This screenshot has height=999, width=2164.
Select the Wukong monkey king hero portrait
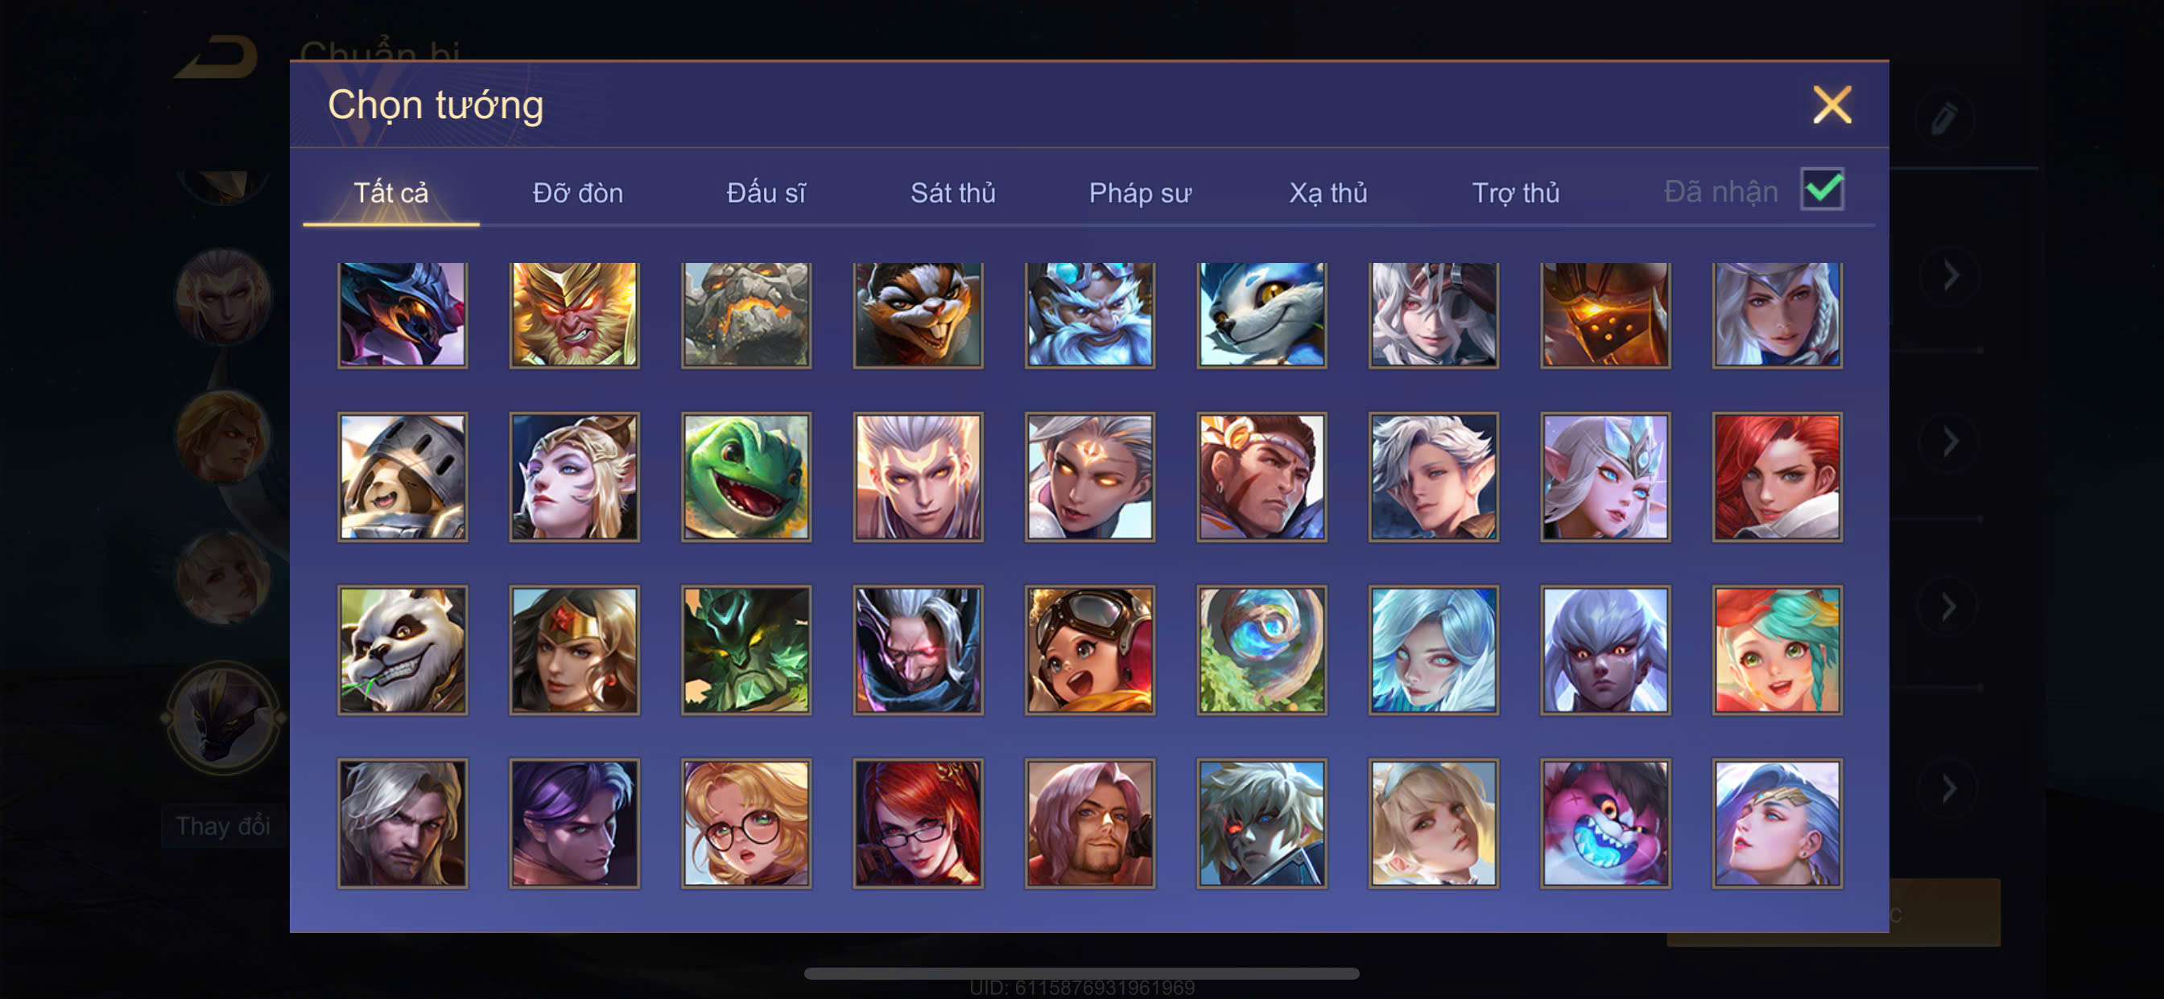click(574, 314)
